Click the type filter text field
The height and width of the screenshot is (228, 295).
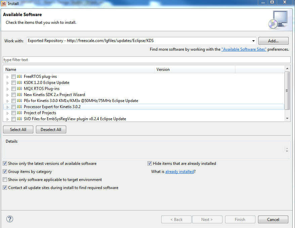click(146, 60)
